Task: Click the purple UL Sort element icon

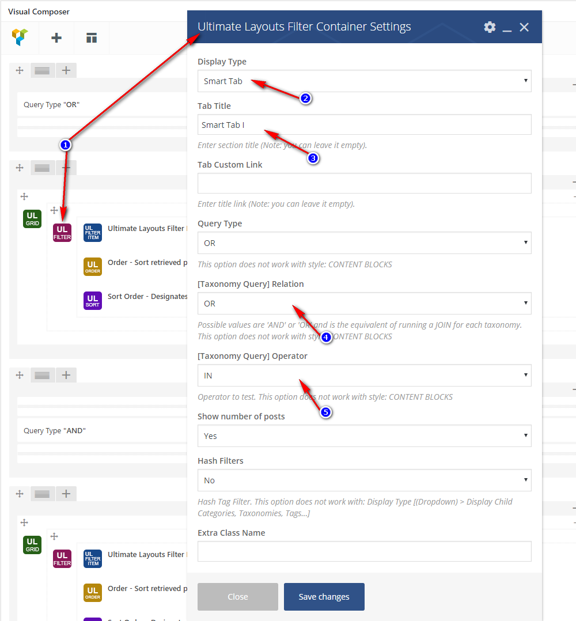Action: pos(93,301)
